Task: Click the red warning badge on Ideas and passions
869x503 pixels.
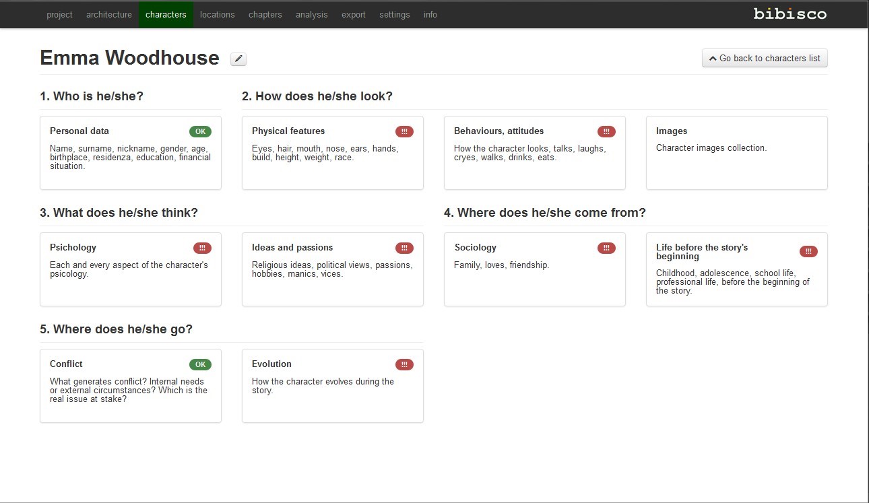Action: click(x=404, y=248)
